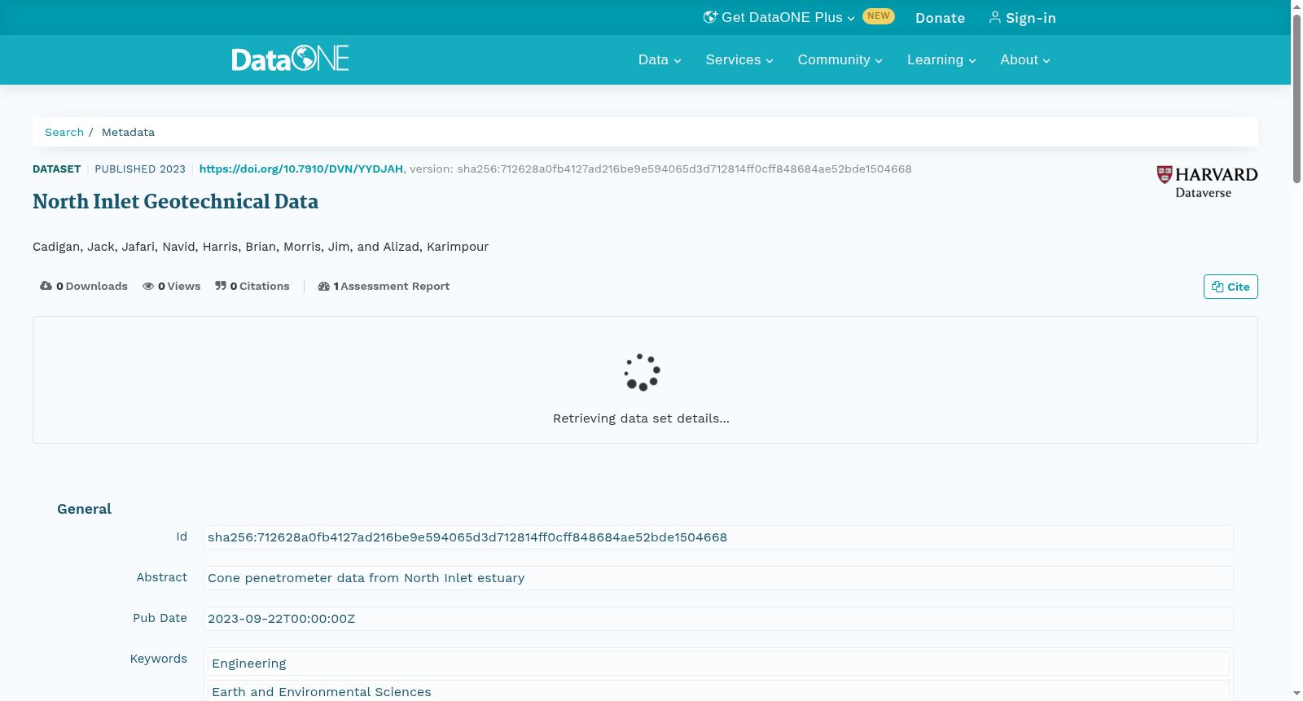Open the Learning dropdown
Screen dimensions: 1303x701
pos(941,59)
